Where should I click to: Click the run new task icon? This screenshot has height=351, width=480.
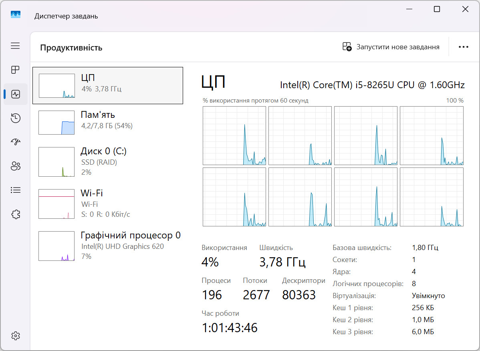coord(347,47)
